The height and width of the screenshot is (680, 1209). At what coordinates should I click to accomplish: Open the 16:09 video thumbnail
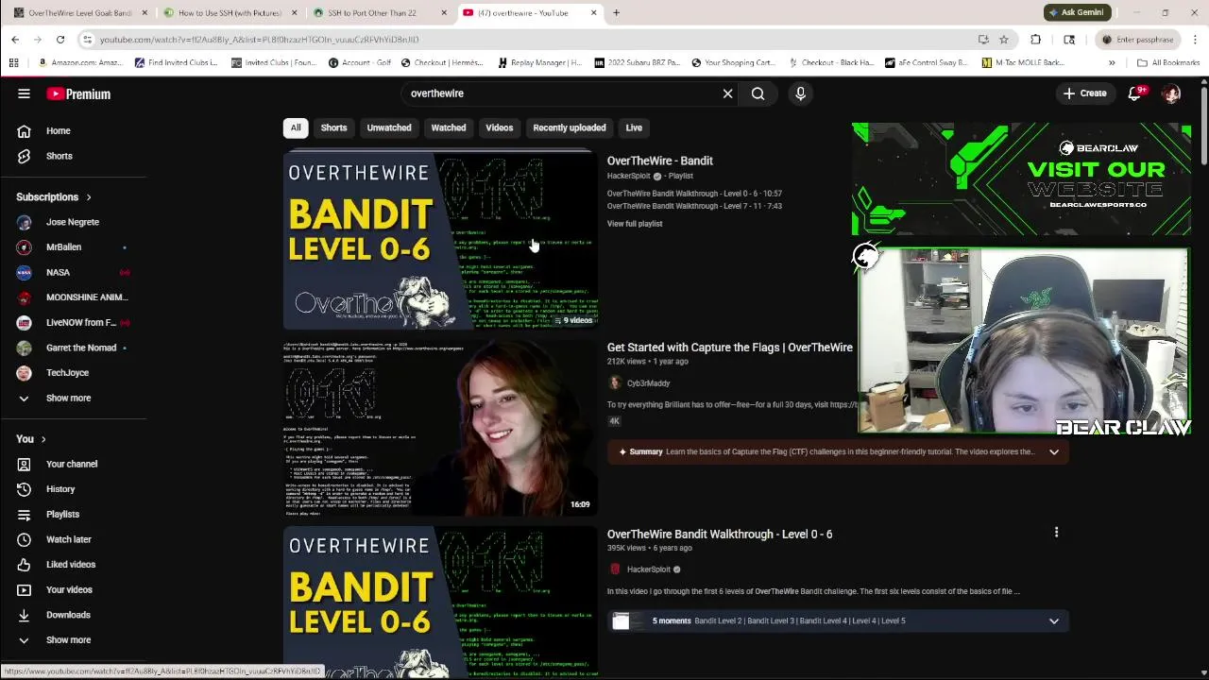click(440, 427)
